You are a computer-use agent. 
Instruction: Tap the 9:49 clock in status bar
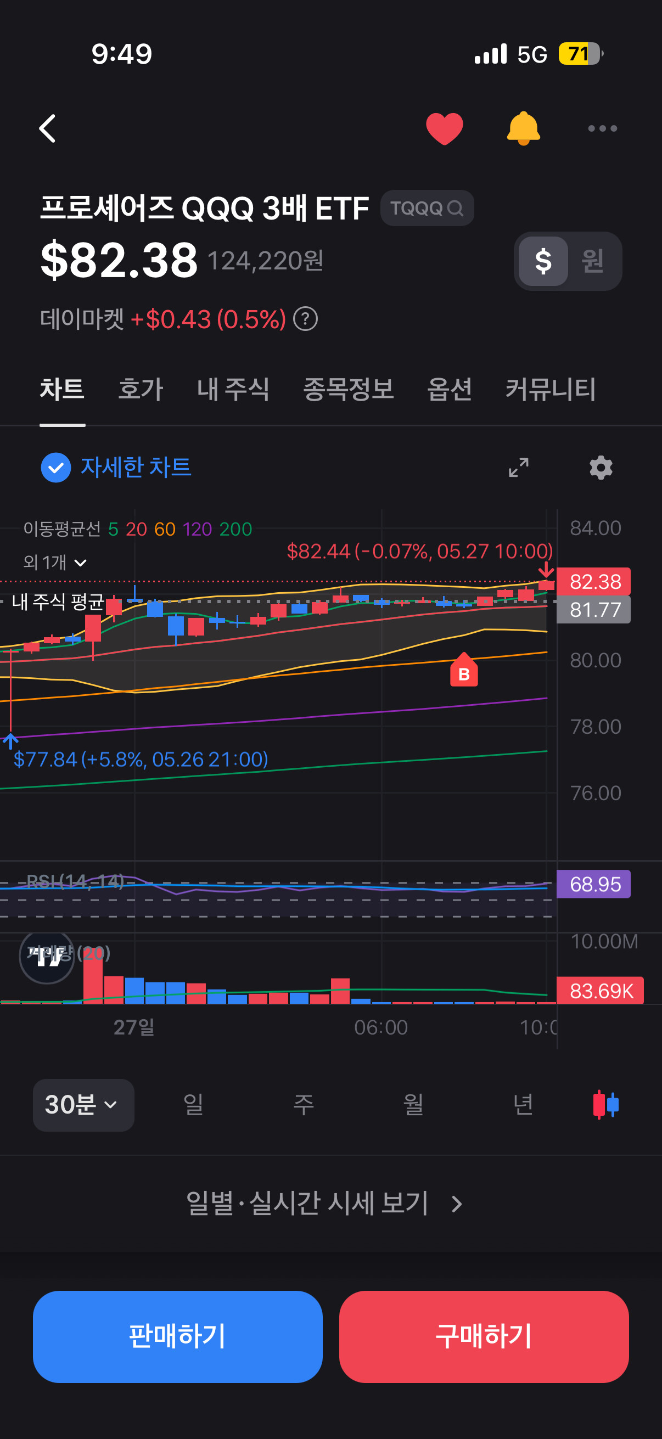(x=122, y=54)
